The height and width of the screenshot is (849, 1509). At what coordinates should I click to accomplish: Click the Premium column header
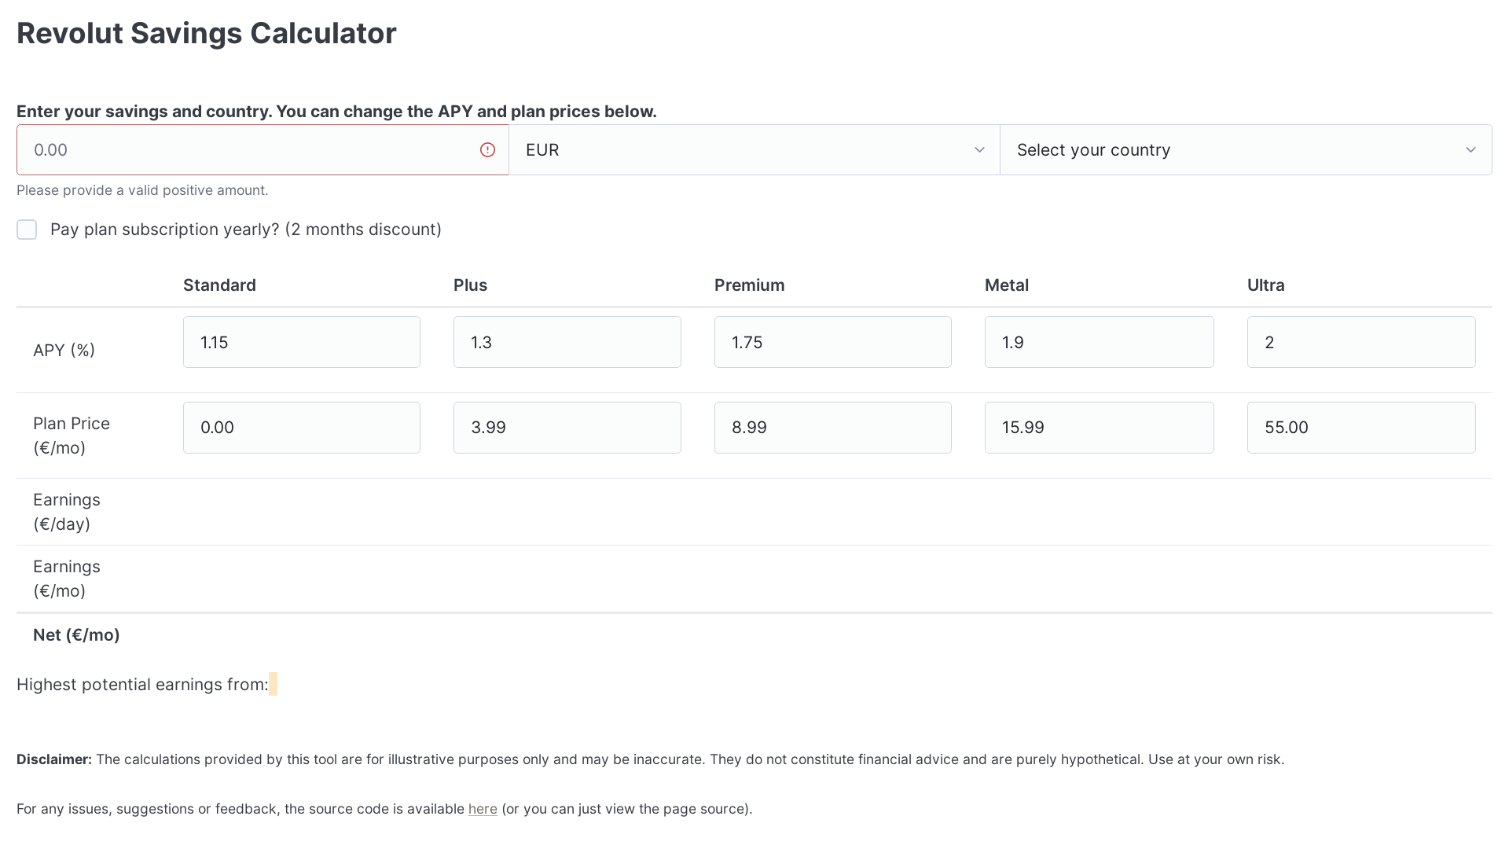coord(749,285)
